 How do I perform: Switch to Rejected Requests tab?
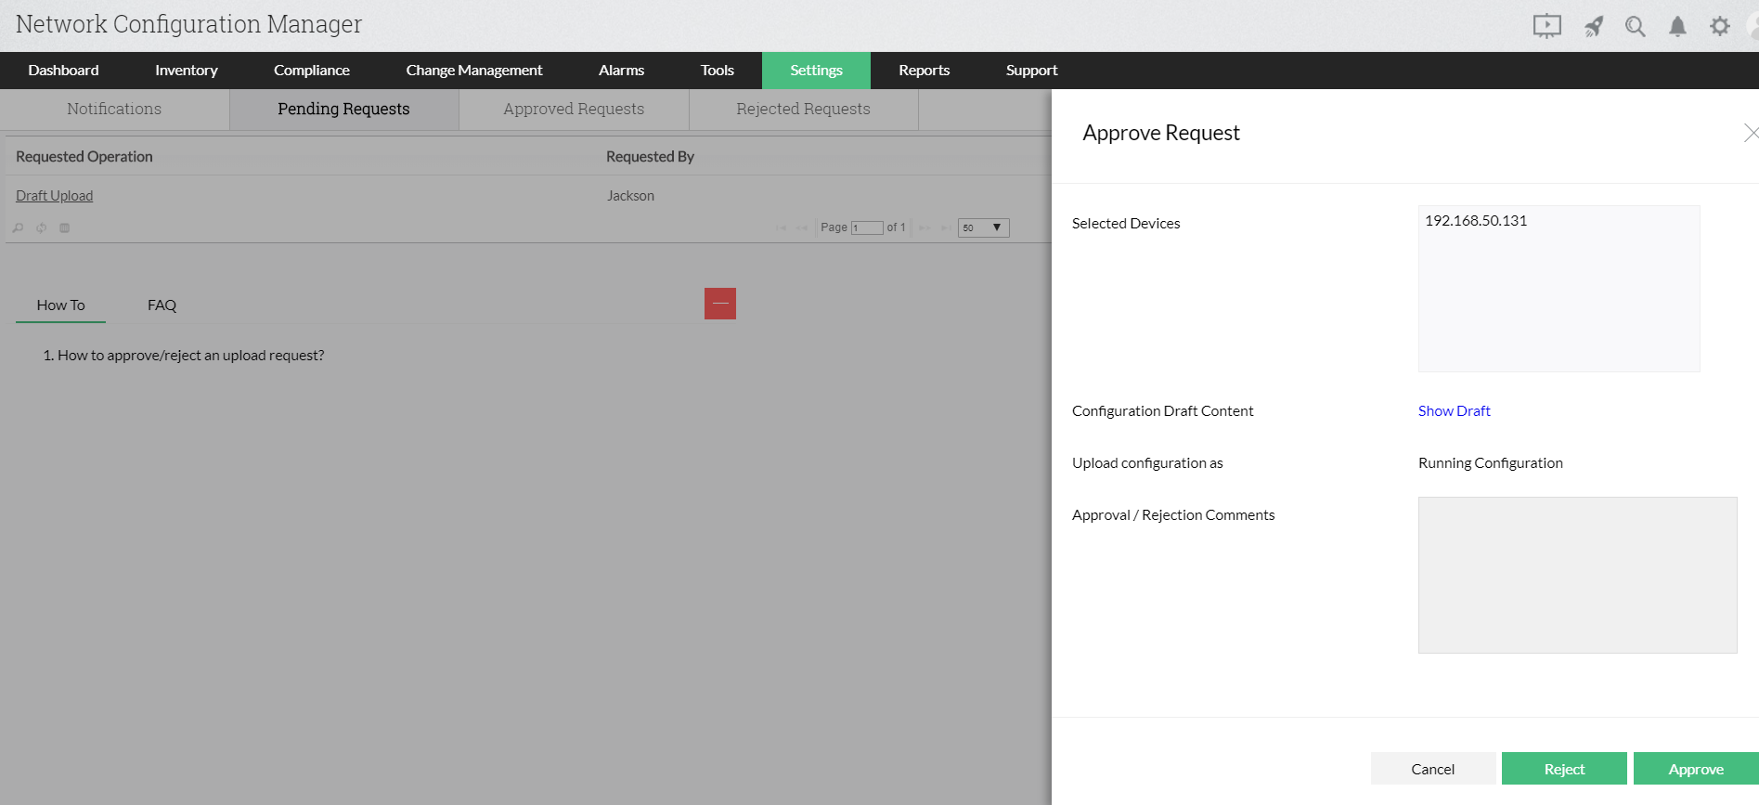(x=804, y=110)
